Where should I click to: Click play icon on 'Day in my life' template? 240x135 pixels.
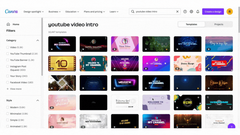click(x=208, y=49)
